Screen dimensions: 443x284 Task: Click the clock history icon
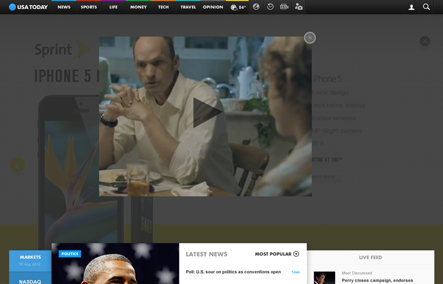270,7
